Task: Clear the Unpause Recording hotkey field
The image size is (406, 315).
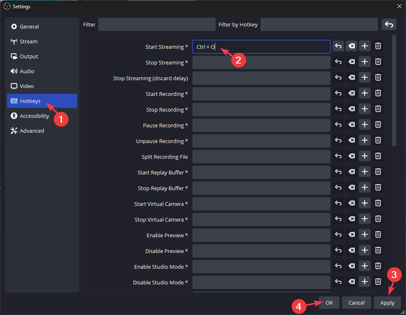Action: tap(351, 140)
